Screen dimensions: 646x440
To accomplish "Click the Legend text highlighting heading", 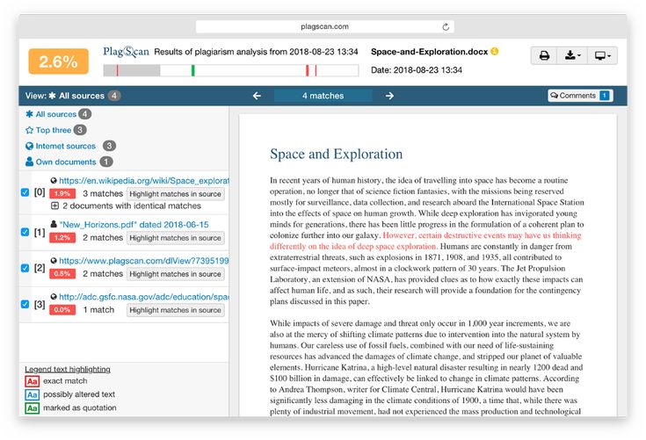I will click(x=68, y=369).
